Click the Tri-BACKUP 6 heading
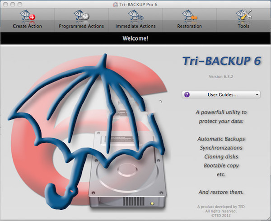 [222, 61]
